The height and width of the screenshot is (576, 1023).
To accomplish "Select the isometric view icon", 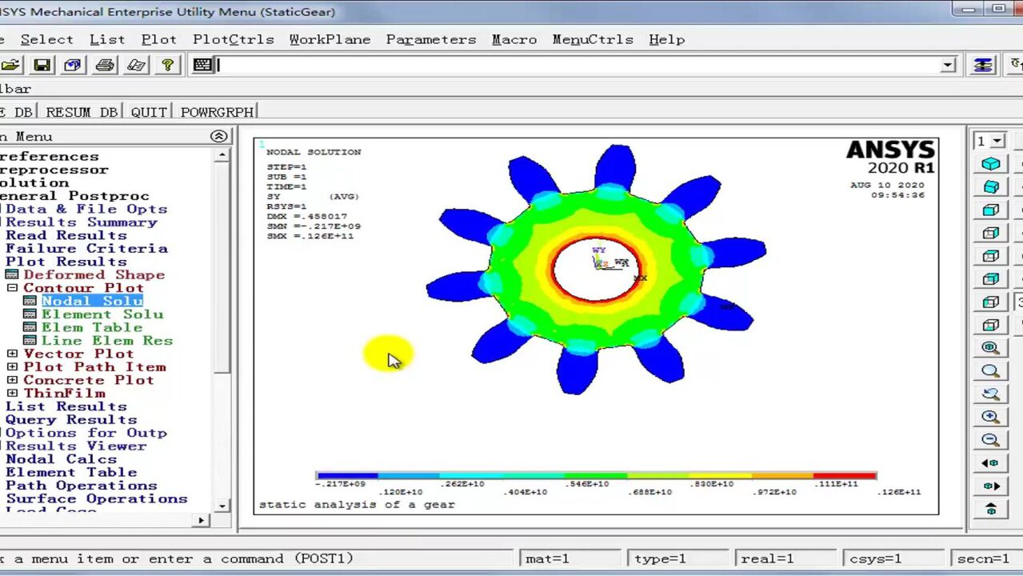I will coord(990,162).
